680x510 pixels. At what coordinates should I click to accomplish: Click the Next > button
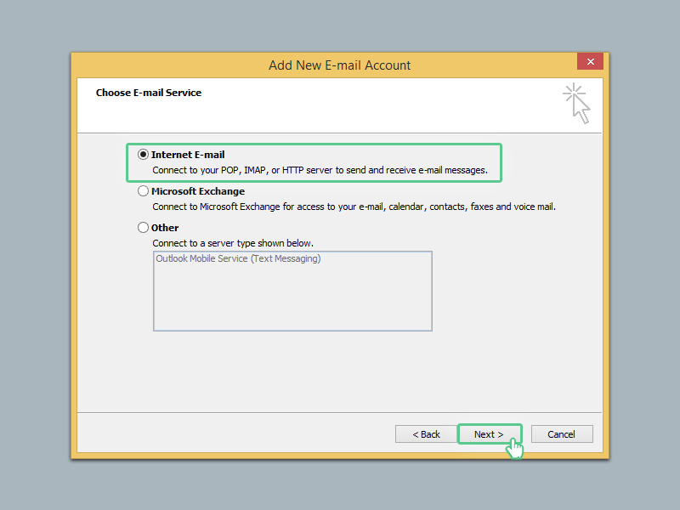[x=490, y=434]
